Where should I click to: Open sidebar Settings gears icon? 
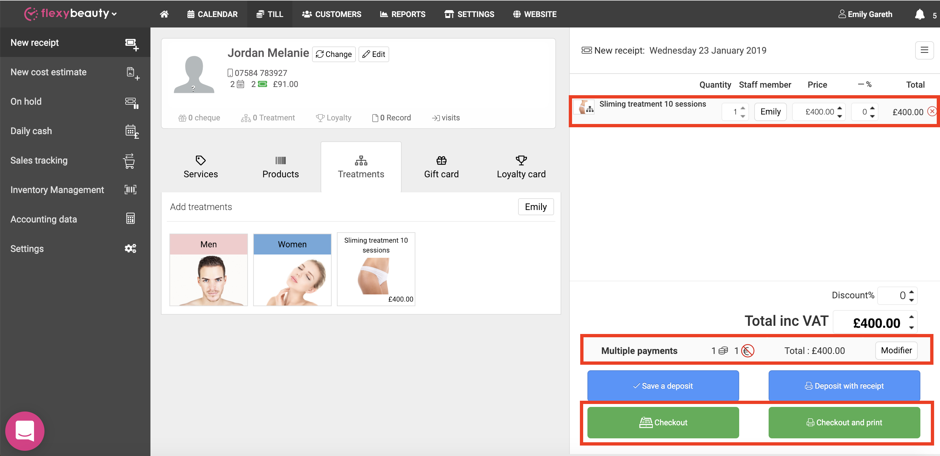point(130,248)
